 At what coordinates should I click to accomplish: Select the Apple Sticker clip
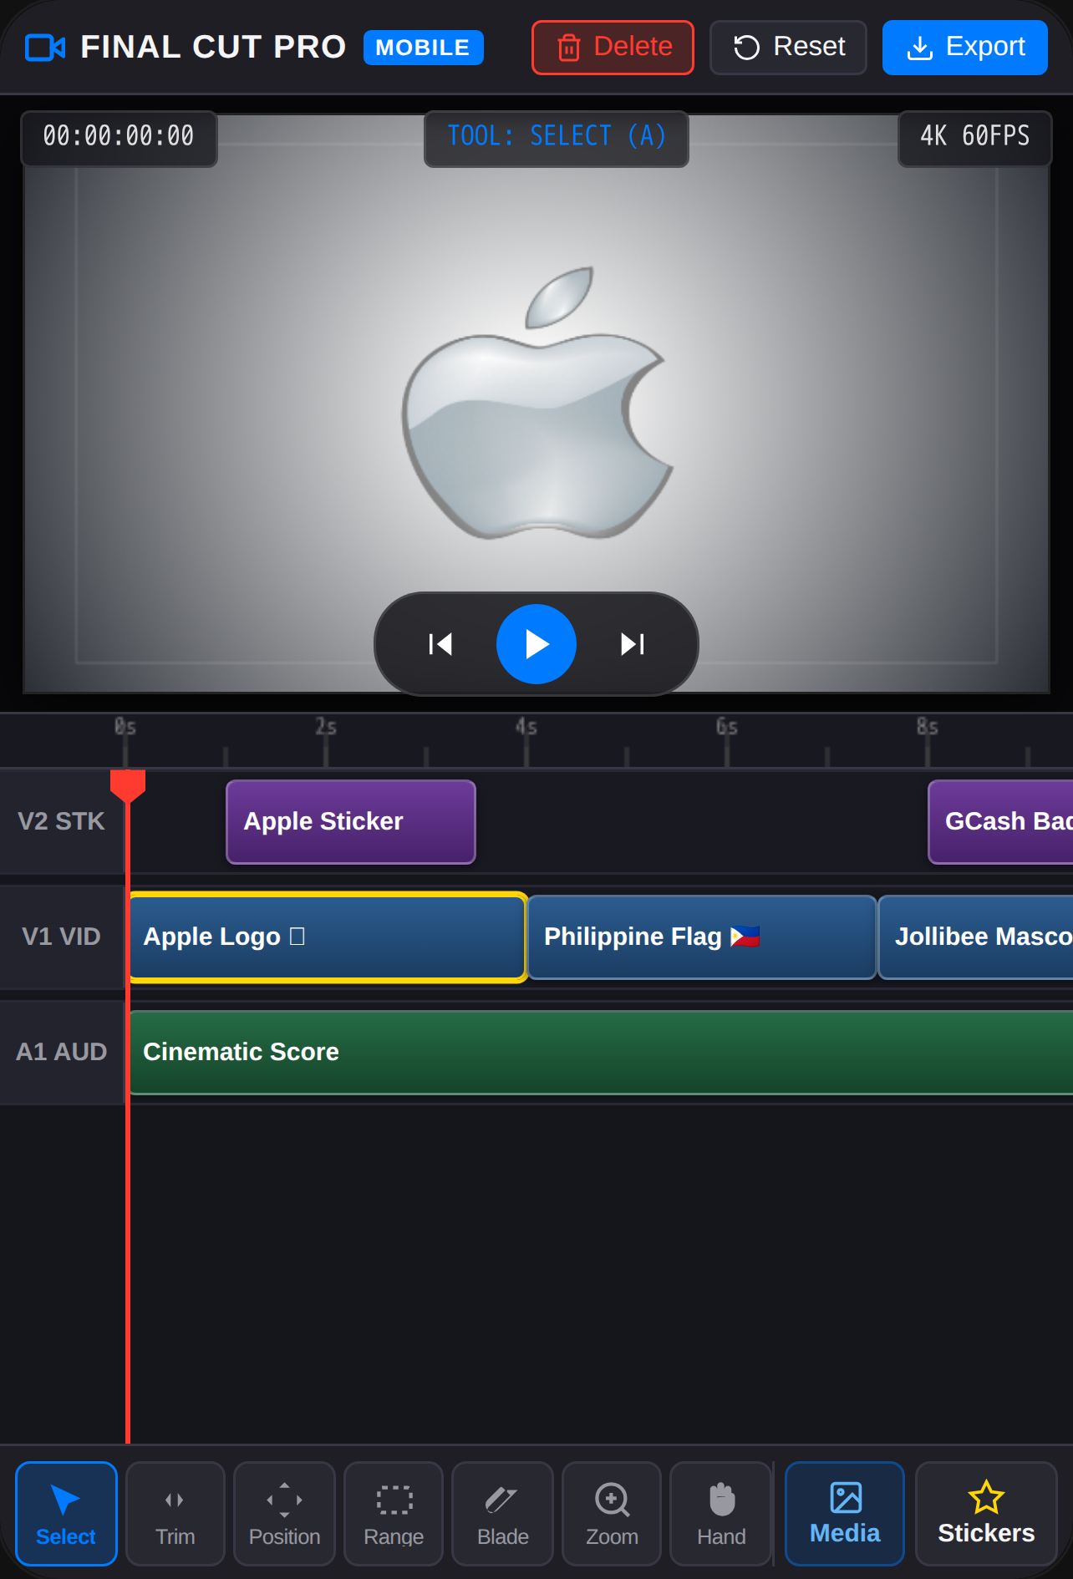pyautogui.click(x=351, y=822)
